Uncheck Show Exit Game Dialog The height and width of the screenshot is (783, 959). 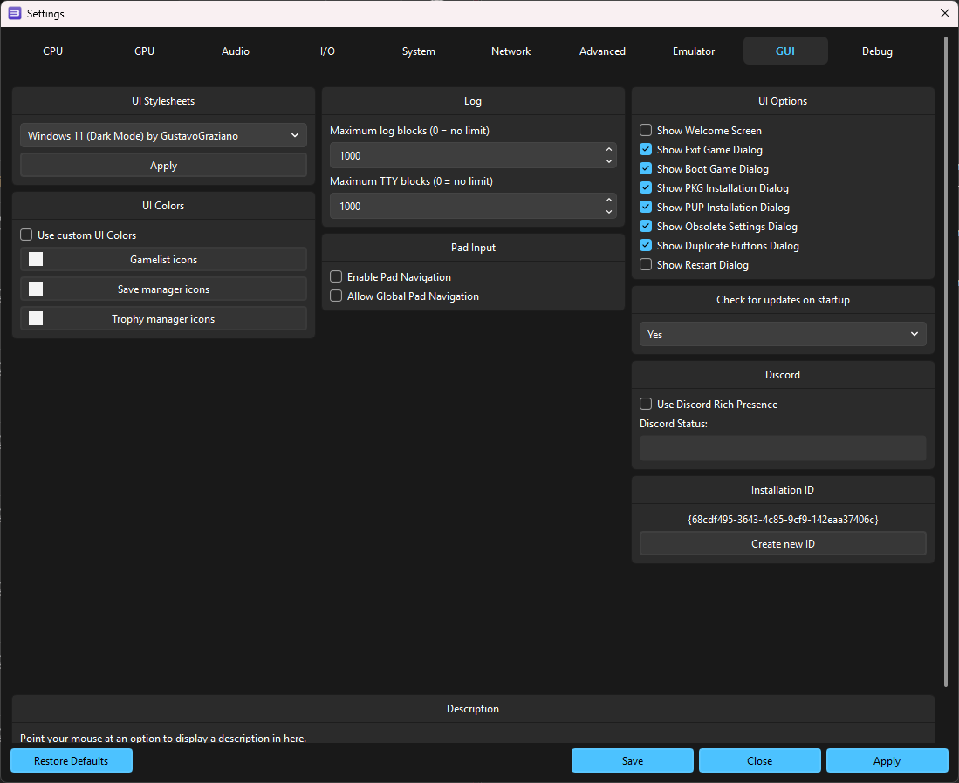646,150
